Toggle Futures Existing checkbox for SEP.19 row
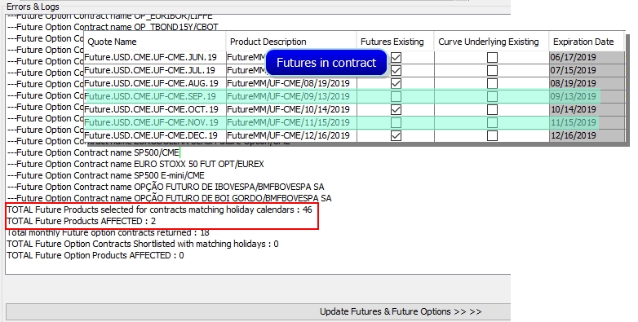Viewport: 638px width, 322px height. pos(396,97)
